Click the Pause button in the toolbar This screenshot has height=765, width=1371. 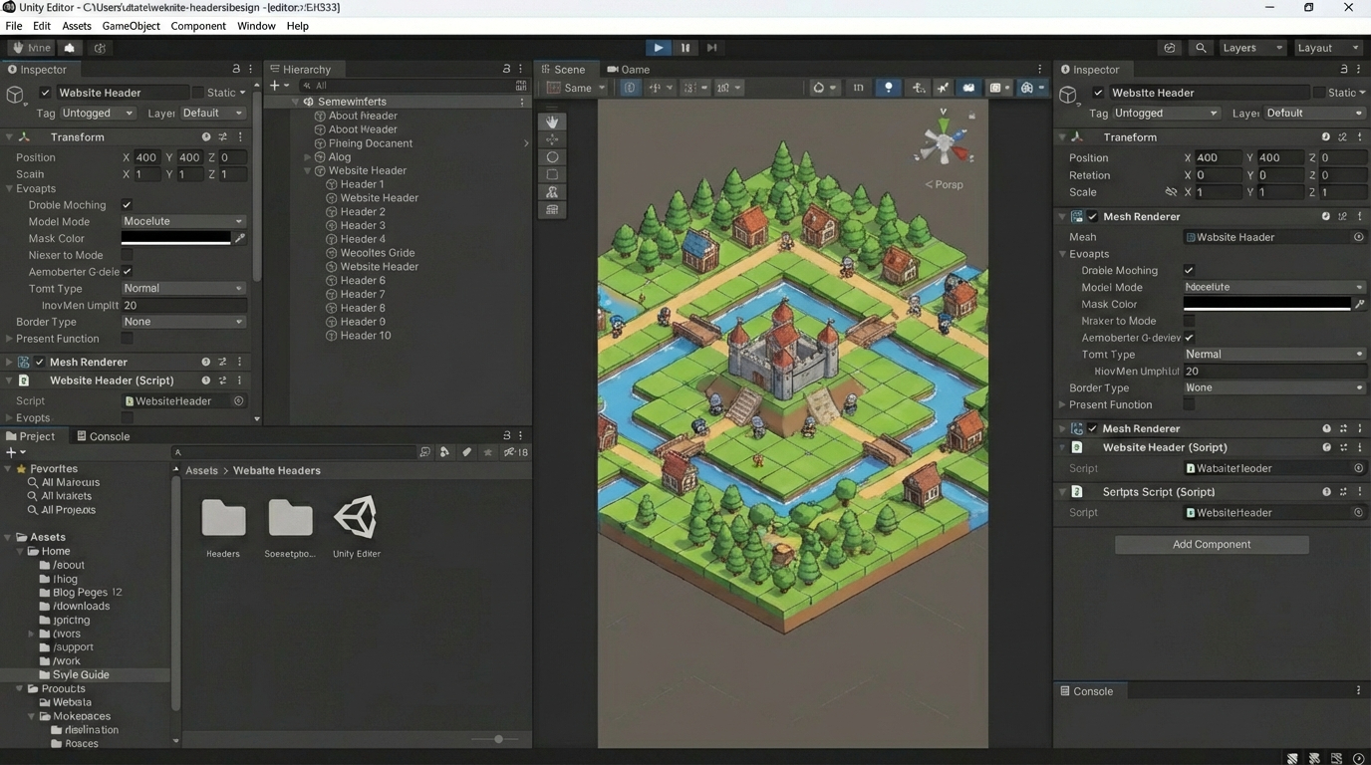coord(685,48)
